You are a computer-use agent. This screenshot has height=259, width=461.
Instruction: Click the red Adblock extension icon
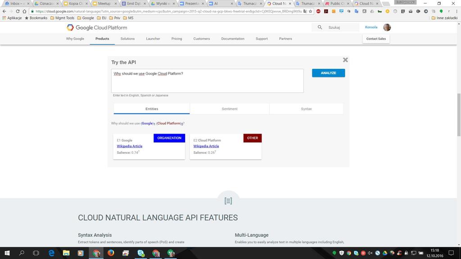click(318, 11)
